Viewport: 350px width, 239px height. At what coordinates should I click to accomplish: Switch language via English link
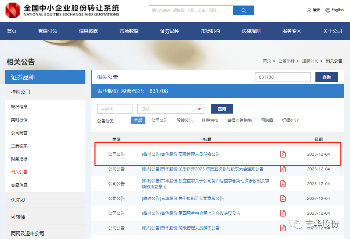point(338,10)
